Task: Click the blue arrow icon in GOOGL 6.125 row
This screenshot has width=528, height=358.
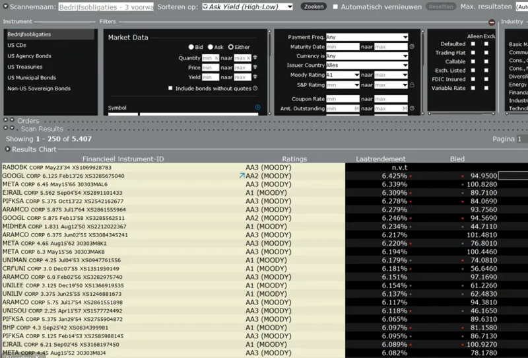Action: tap(242, 176)
